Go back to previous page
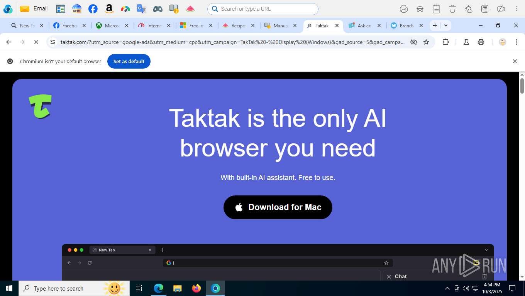This screenshot has height=296, width=525. tap(8, 42)
